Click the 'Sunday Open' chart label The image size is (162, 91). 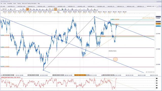click(112, 51)
